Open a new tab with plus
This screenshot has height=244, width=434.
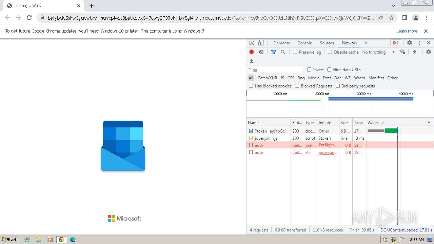(92, 6)
